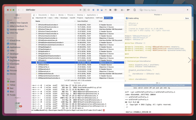The width and height of the screenshot is (196, 120).
Task: Run the git commit command
Action: tap(146, 88)
